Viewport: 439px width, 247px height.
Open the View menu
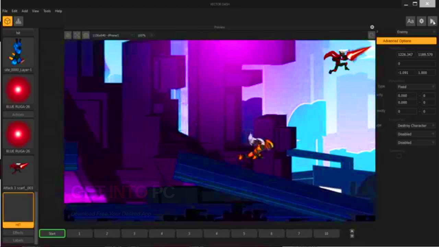tap(35, 11)
